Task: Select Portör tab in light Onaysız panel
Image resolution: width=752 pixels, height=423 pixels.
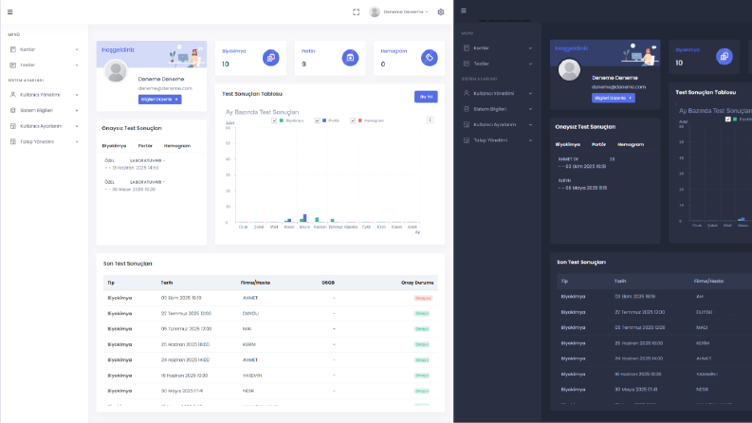Action: tap(145, 146)
